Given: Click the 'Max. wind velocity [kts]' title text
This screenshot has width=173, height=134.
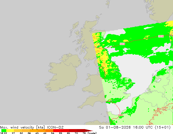Looking at the screenshot, I should point(22,127).
